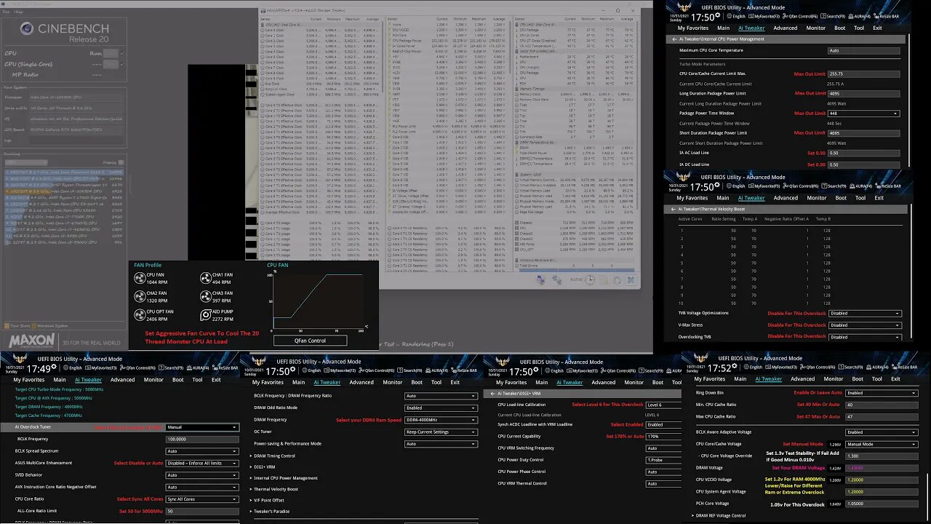The width and height of the screenshot is (931, 524).
Task: Open the Ring Down Bin dropdown
Action: [x=882, y=393]
